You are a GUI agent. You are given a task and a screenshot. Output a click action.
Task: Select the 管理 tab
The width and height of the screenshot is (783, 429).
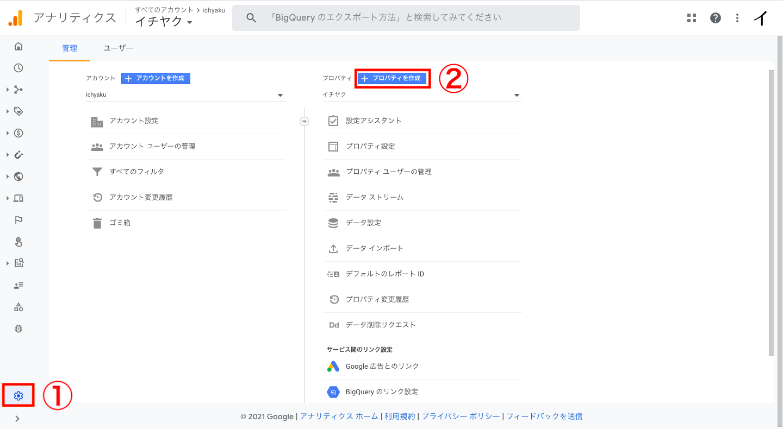pos(70,48)
